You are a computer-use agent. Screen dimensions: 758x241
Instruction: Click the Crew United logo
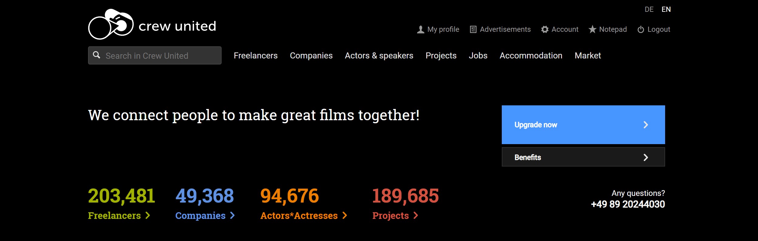[x=152, y=25]
